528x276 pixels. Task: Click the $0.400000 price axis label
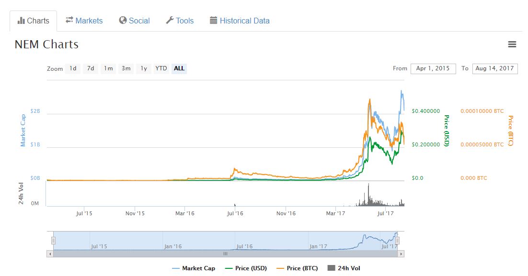(x=425, y=111)
